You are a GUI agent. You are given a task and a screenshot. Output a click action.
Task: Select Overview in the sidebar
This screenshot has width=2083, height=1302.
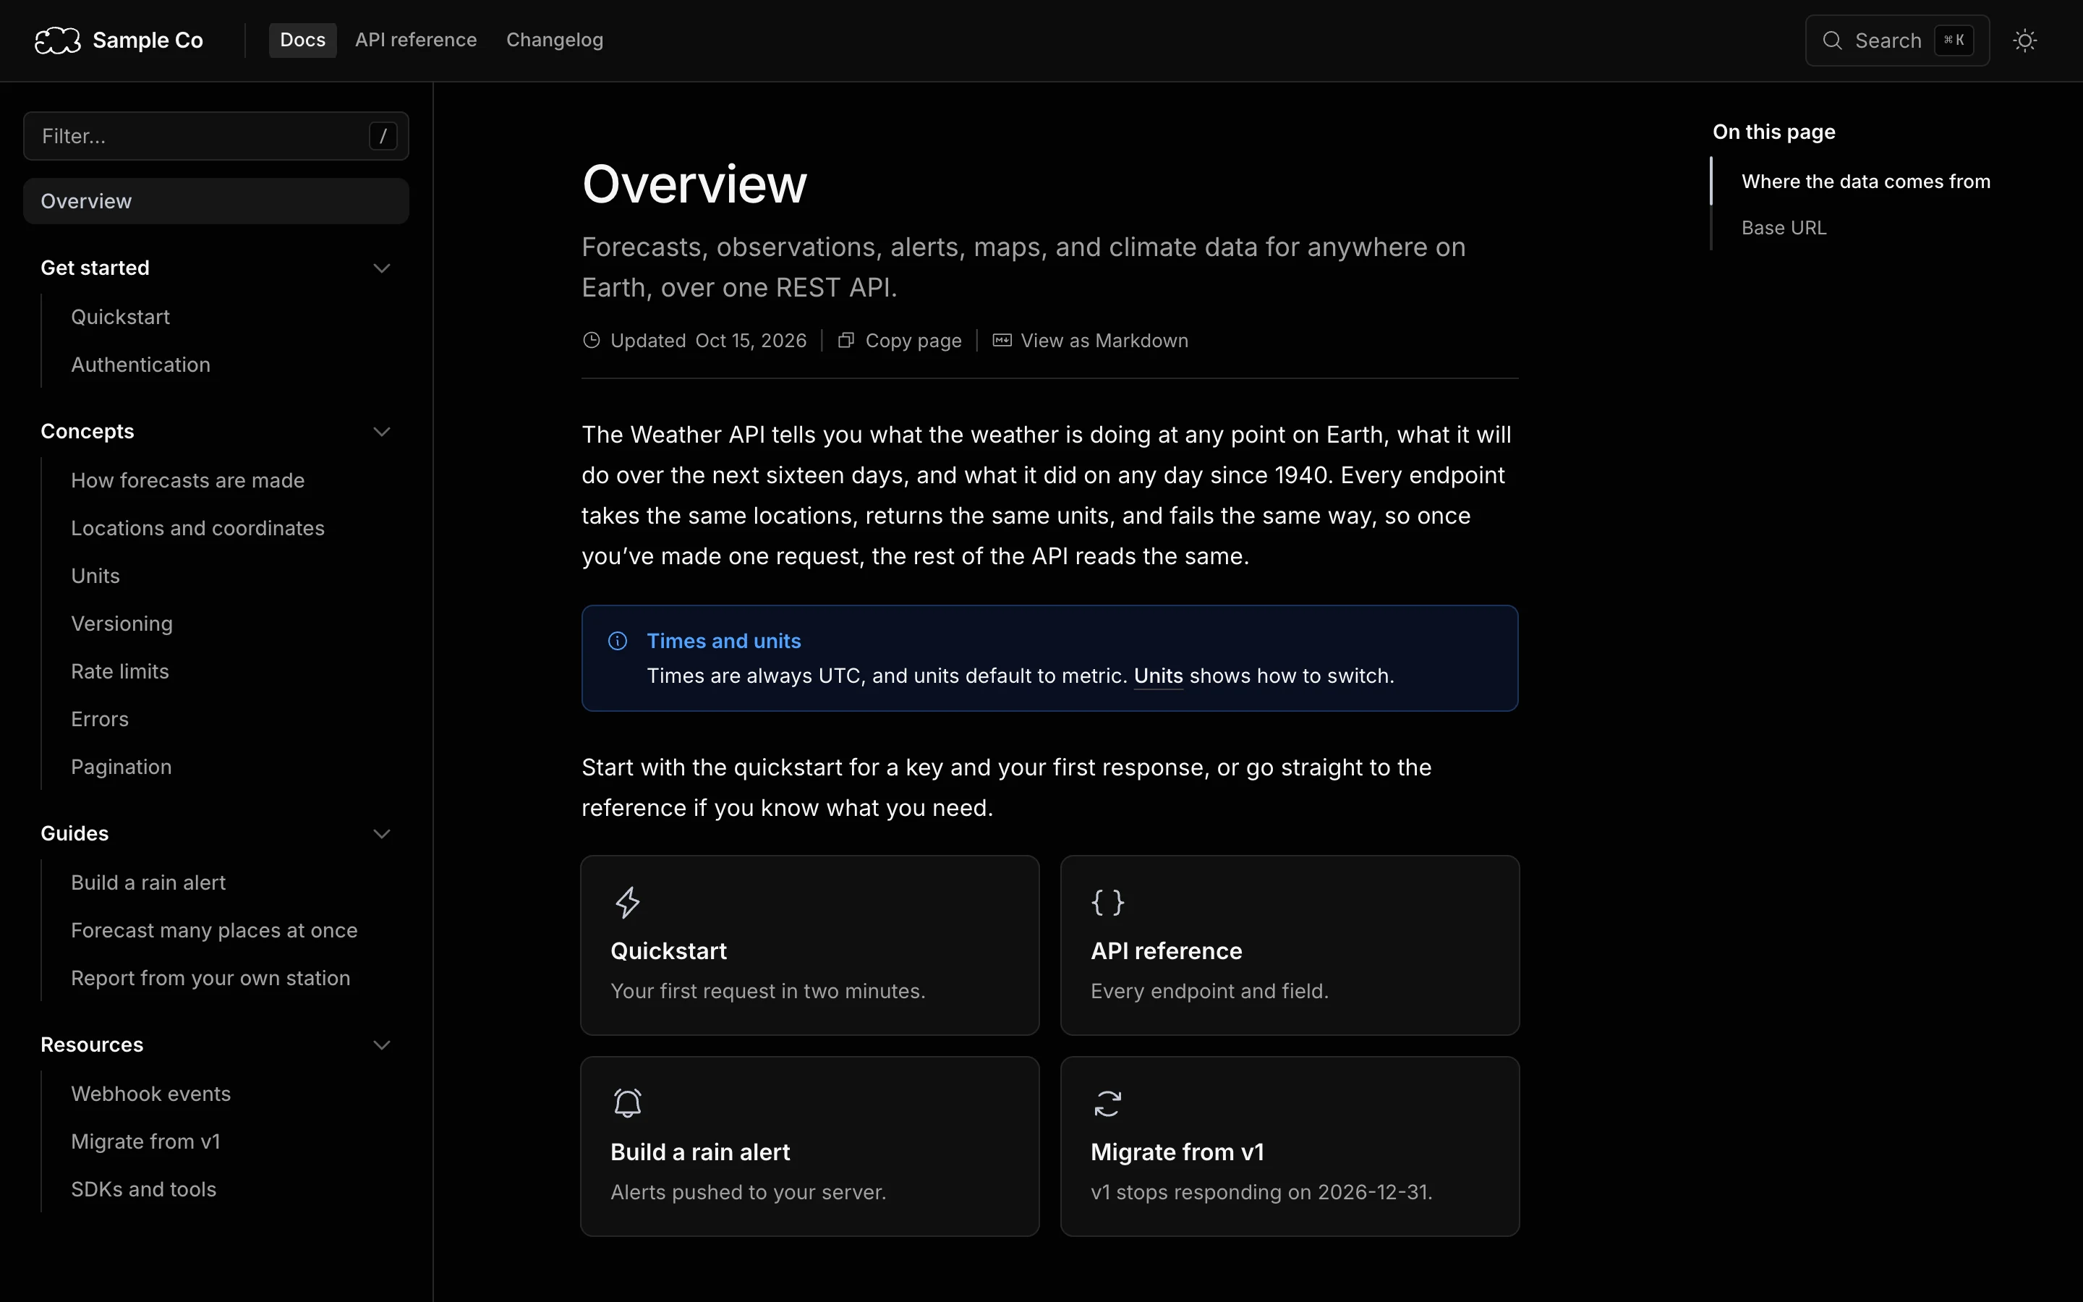(216, 200)
